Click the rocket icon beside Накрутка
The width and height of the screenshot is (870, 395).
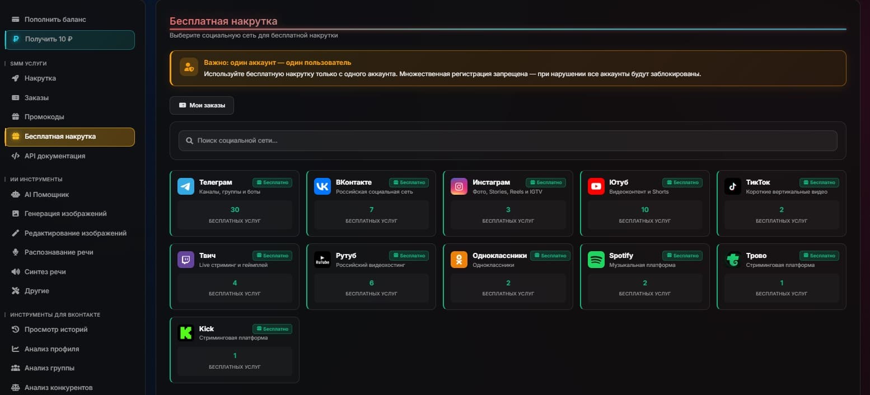(16, 78)
